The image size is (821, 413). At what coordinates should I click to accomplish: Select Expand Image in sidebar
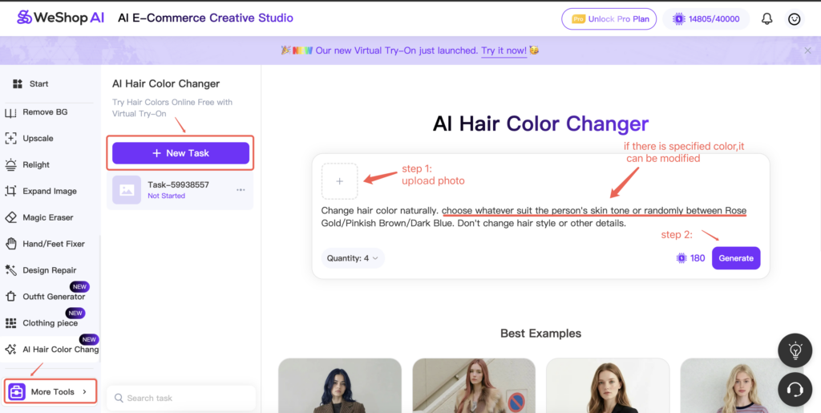click(x=50, y=191)
